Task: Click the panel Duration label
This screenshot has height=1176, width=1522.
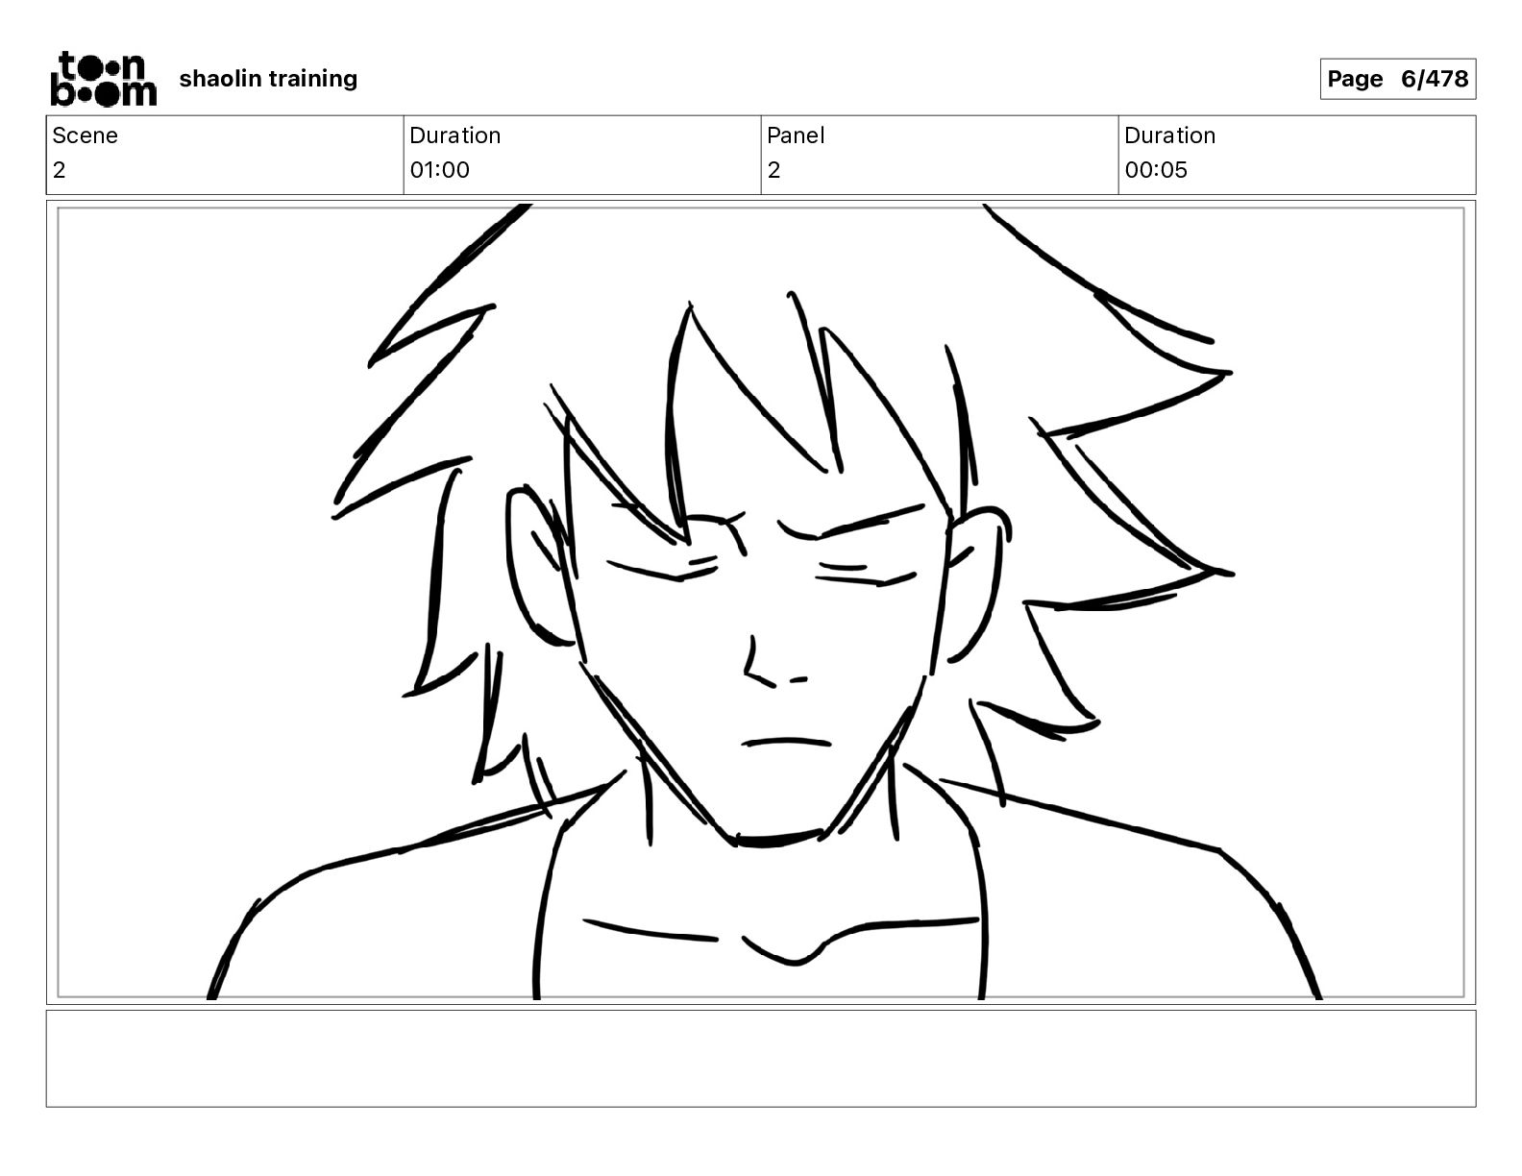Action: click(1169, 135)
